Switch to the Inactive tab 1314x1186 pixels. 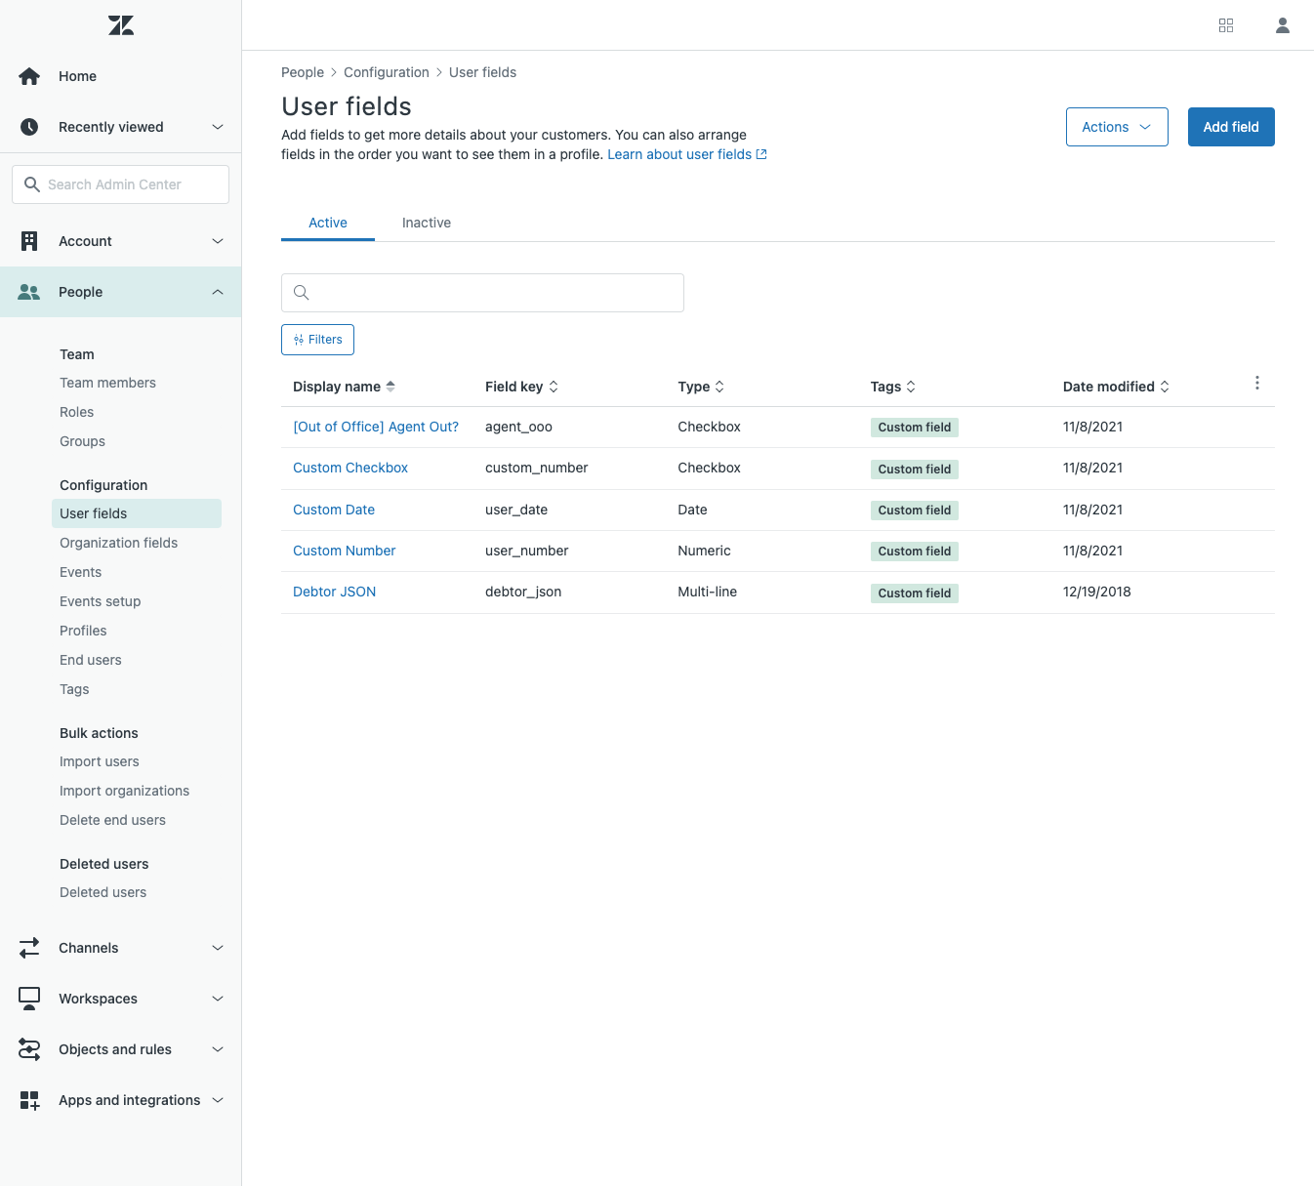tap(427, 223)
